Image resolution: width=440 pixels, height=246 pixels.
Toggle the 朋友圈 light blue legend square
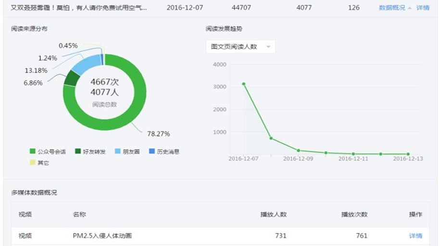[118, 151]
